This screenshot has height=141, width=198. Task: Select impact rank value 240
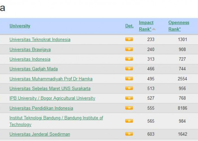coord(151,49)
